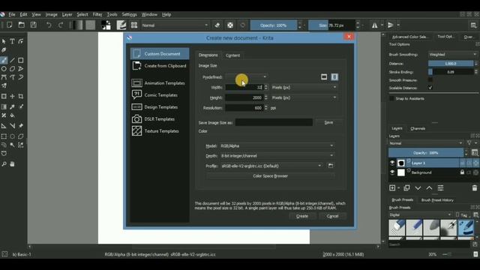This screenshot has height=270, width=480.
Task: Open the color Depth dropdown
Action: tap(277, 156)
